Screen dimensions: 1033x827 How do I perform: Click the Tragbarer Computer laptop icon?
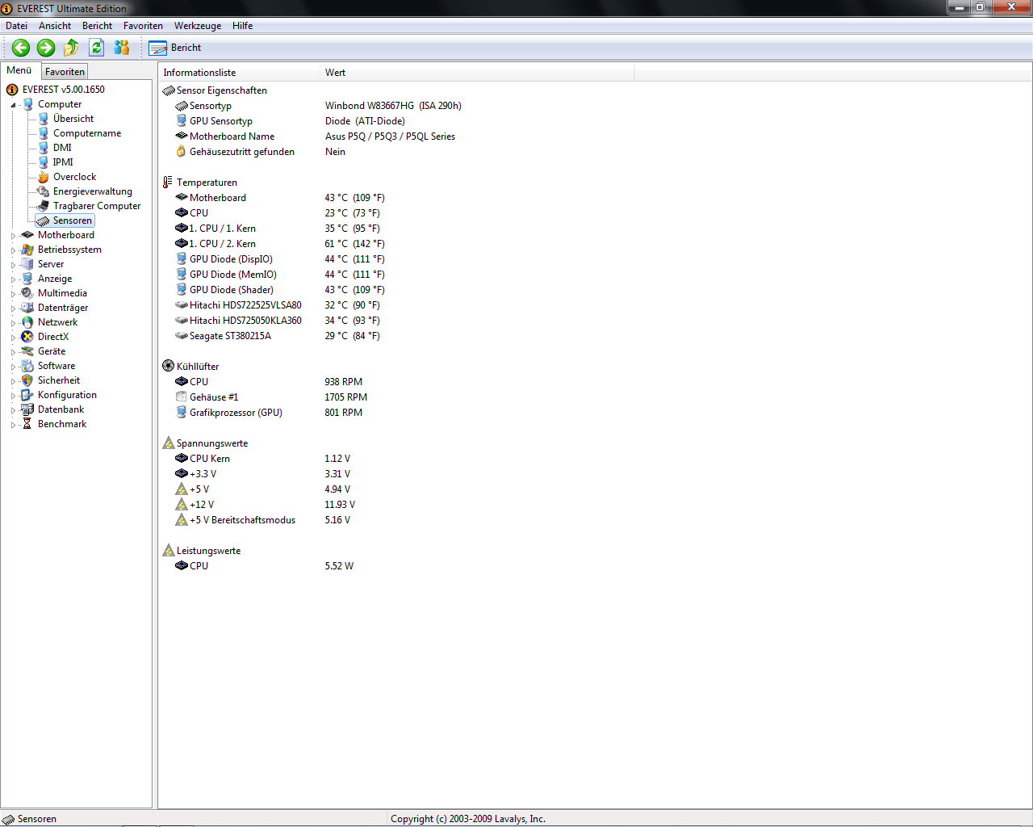pos(44,206)
